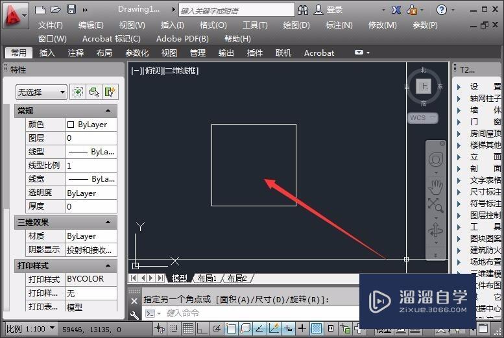Toggle Infer Constraints in status bar
504x338 pixels.
coord(160,328)
